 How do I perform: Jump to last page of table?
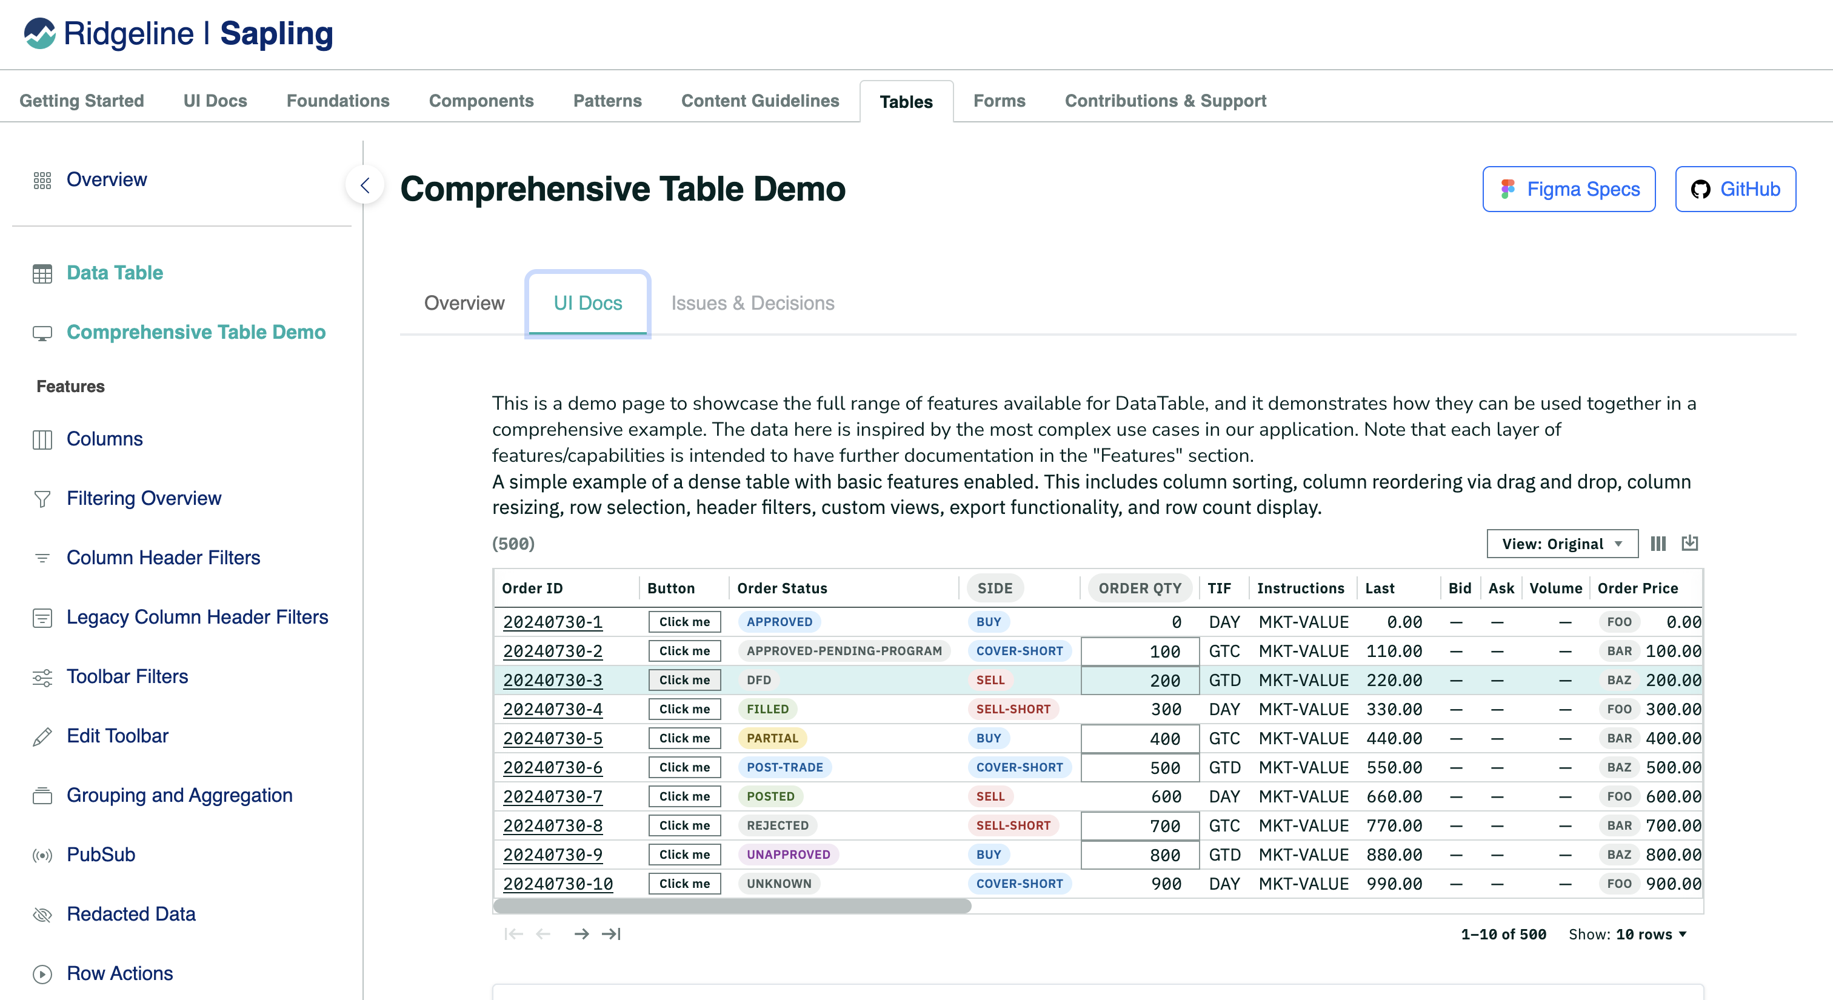coord(611,934)
